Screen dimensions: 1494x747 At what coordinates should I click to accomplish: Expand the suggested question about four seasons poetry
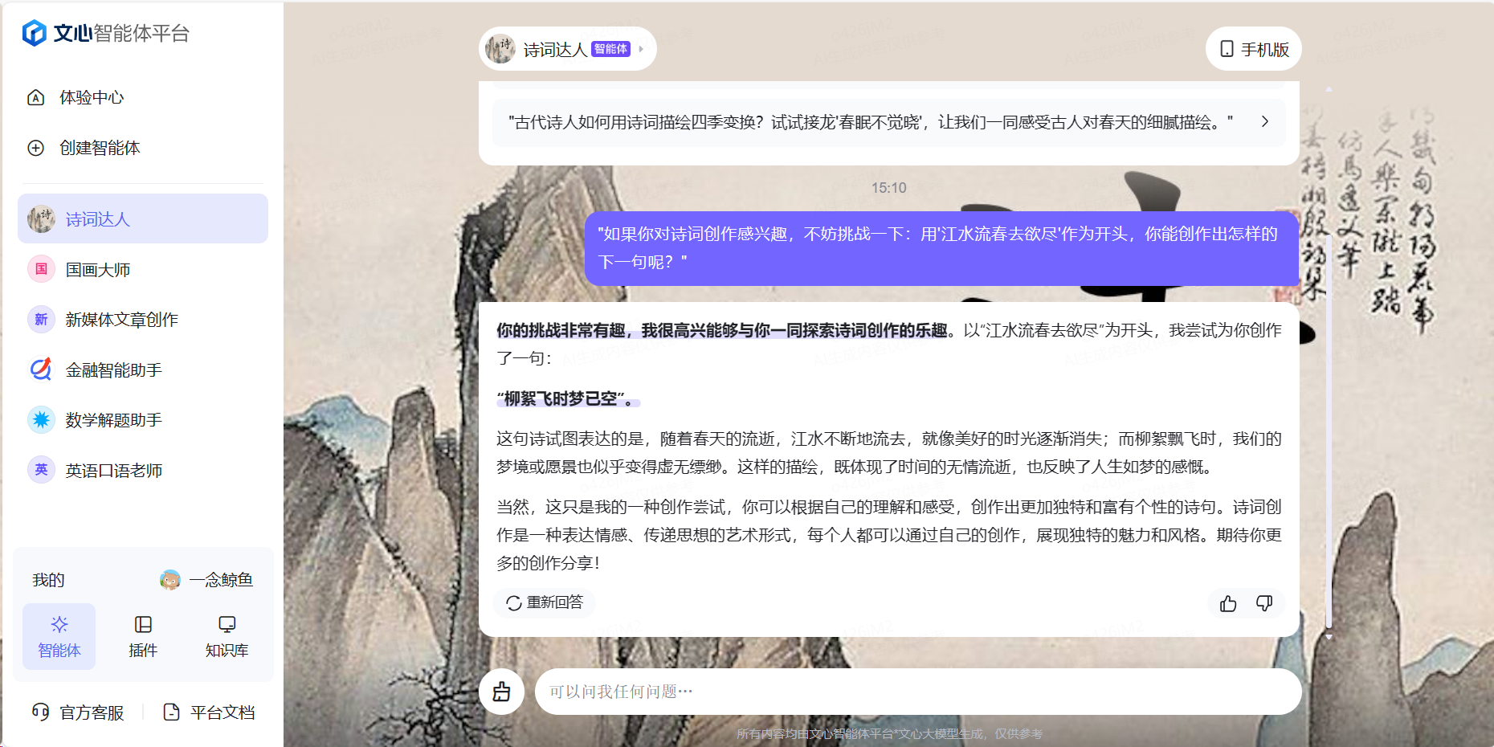[1265, 122]
